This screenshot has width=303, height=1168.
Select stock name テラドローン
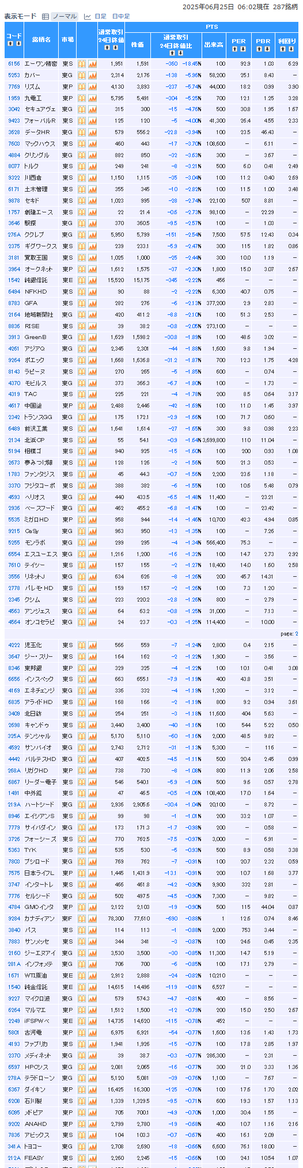pyautogui.click(x=40, y=1078)
